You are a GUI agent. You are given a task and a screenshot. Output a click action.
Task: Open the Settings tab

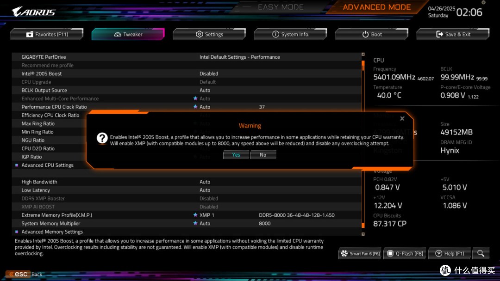click(209, 34)
